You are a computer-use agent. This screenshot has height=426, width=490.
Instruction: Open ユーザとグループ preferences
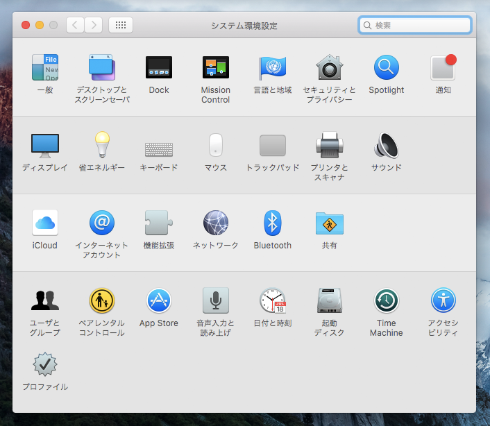pyautogui.click(x=45, y=300)
